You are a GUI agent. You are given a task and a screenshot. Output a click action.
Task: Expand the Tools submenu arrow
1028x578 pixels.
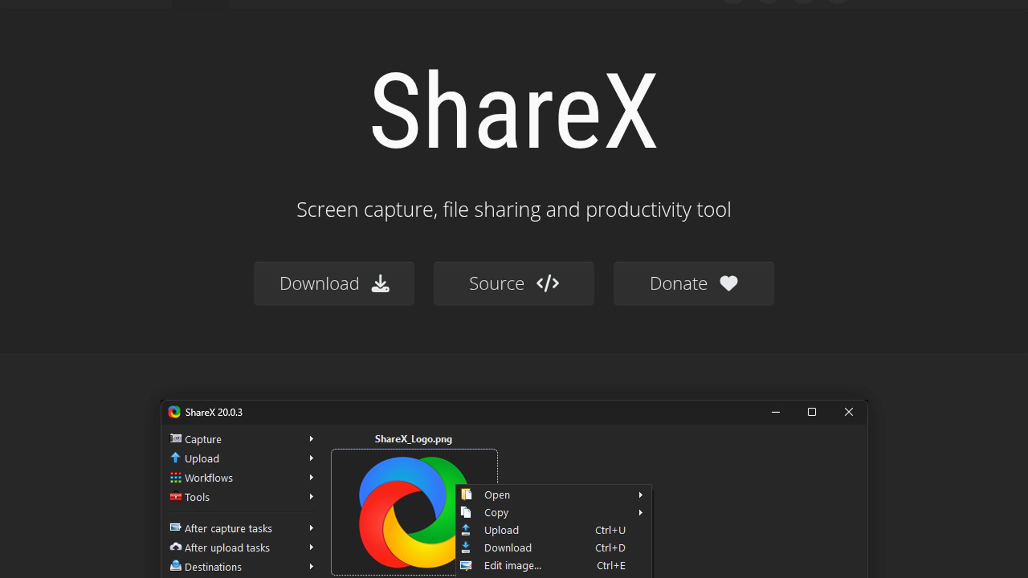311,497
